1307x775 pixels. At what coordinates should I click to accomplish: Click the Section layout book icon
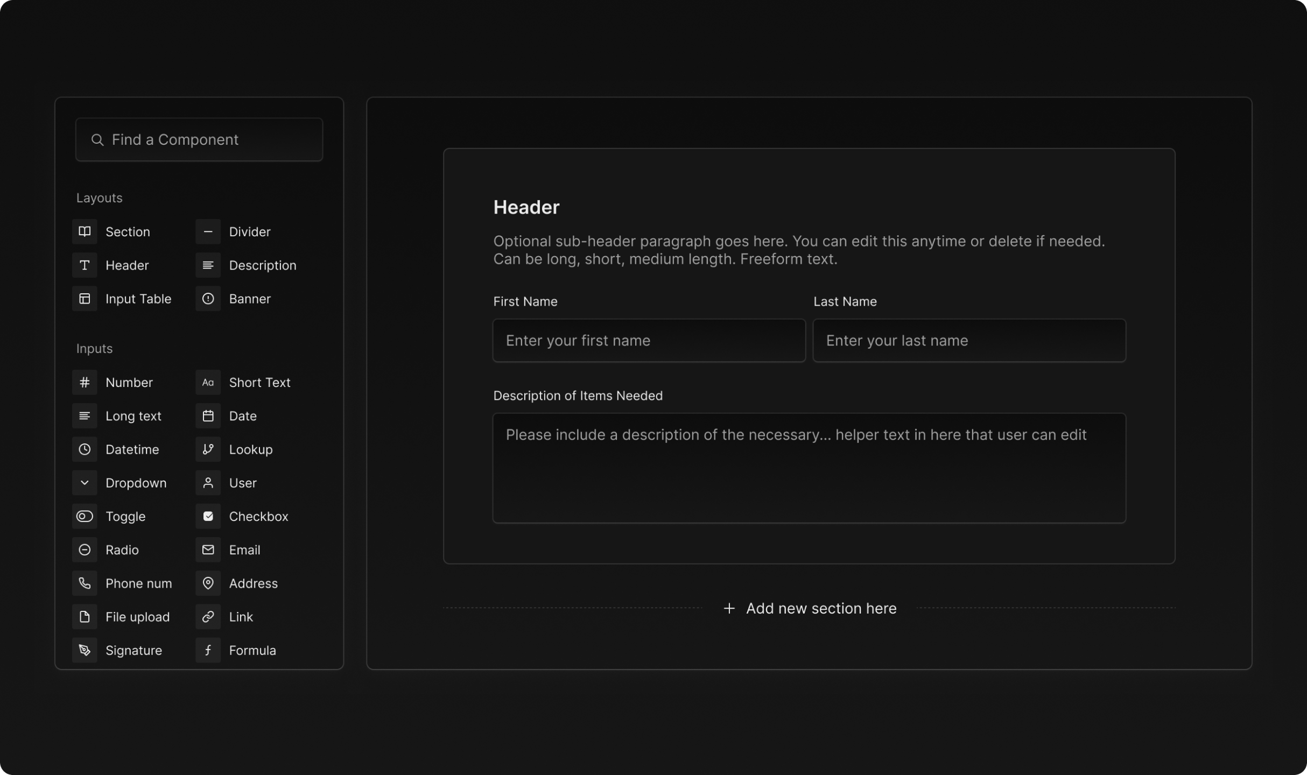(85, 231)
